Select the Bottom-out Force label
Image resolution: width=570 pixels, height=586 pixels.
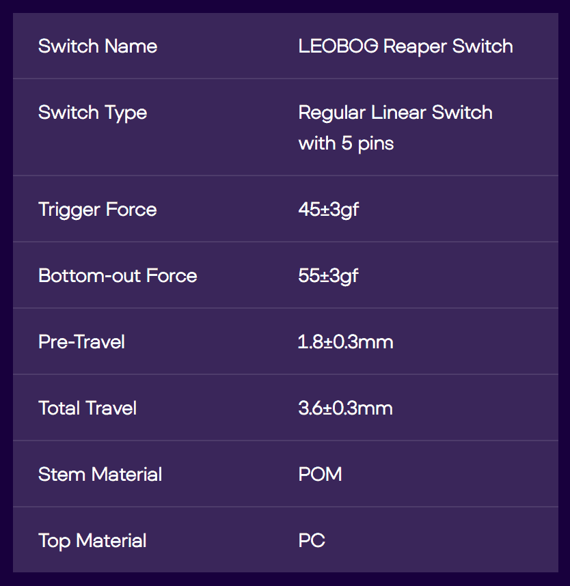point(118,276)
